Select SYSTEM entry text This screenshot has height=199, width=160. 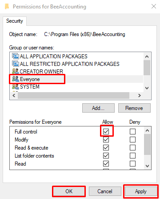[x=30, y=87]
